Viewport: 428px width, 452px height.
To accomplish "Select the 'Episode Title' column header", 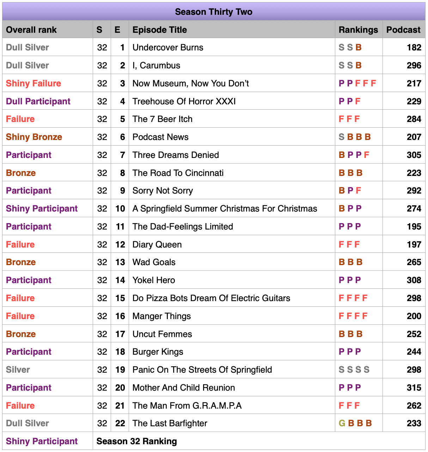I will click(x=160, y=30).
